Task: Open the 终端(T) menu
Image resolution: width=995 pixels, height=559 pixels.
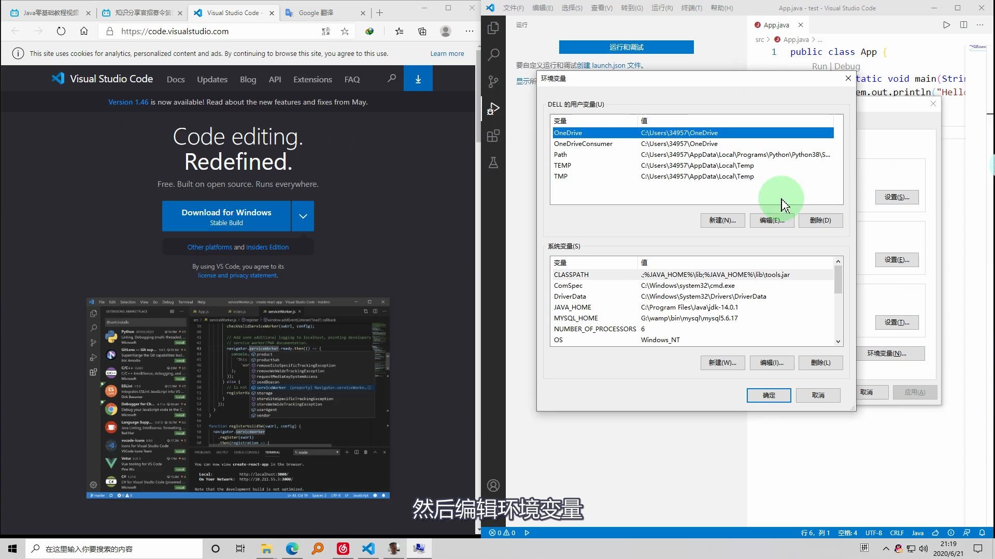Action: [x=691, y=8]
